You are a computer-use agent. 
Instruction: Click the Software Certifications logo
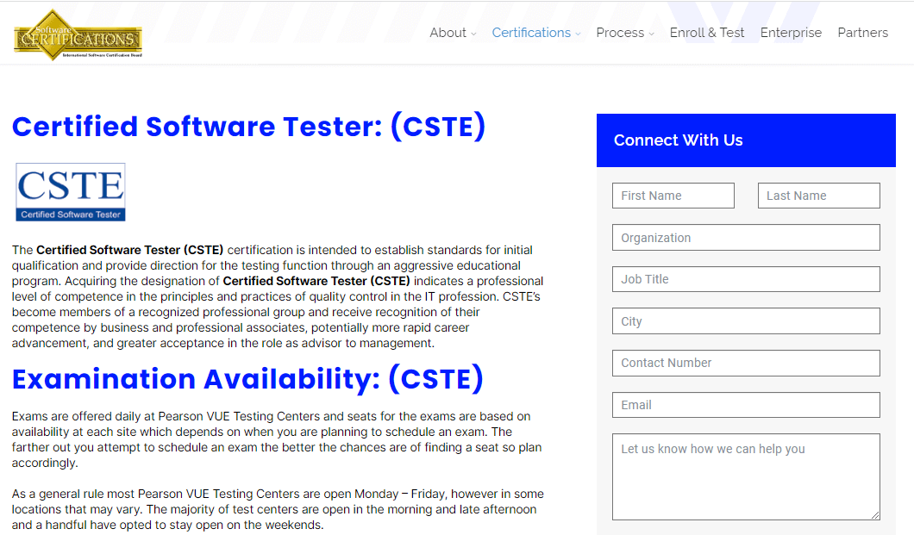point(76,34)
